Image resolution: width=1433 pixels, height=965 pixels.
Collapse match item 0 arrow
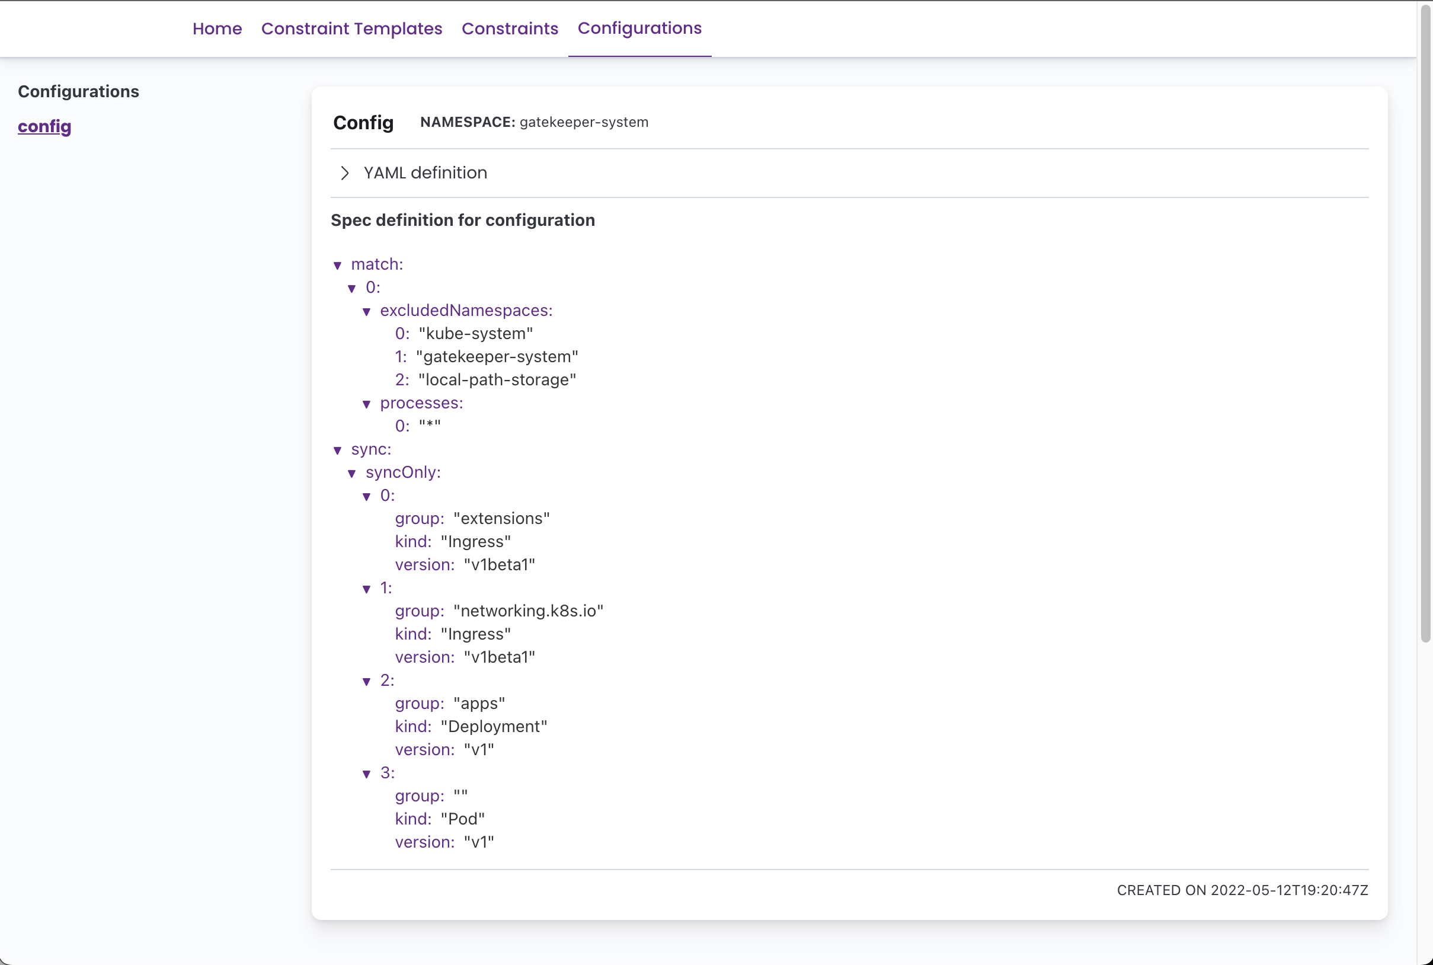(x=352, y=288)
